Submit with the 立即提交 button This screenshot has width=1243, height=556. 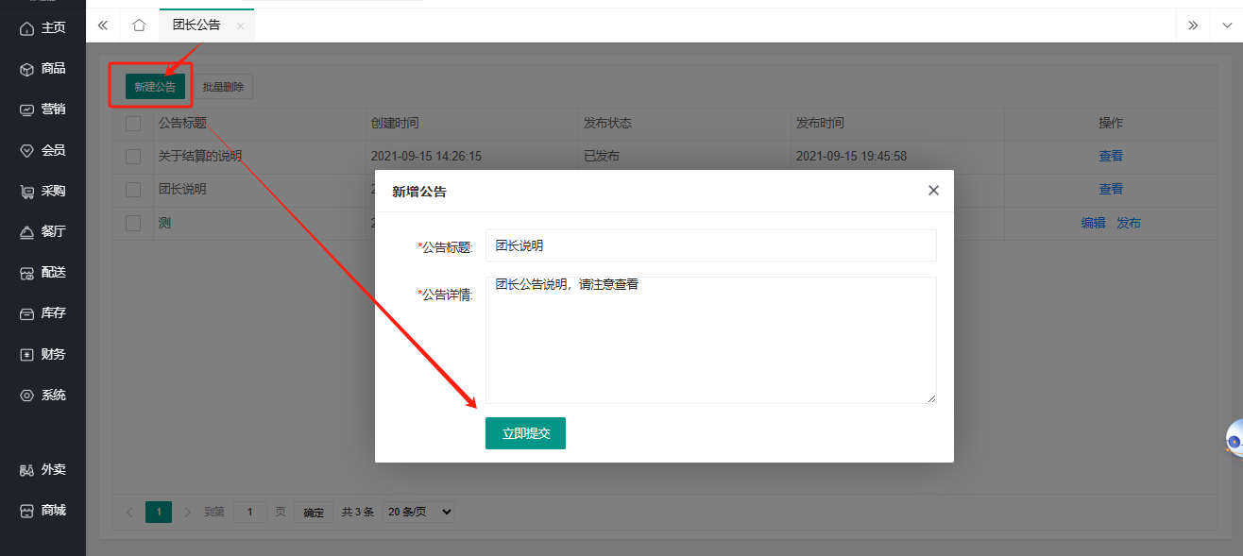[525, 433]
